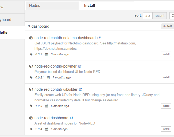Click version number 0.0.21
This screenshot has width=174, height=137.
[39, 77]
